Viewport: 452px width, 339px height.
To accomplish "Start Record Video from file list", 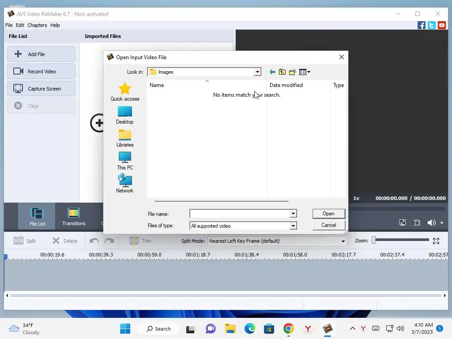I will click(41, 72).
